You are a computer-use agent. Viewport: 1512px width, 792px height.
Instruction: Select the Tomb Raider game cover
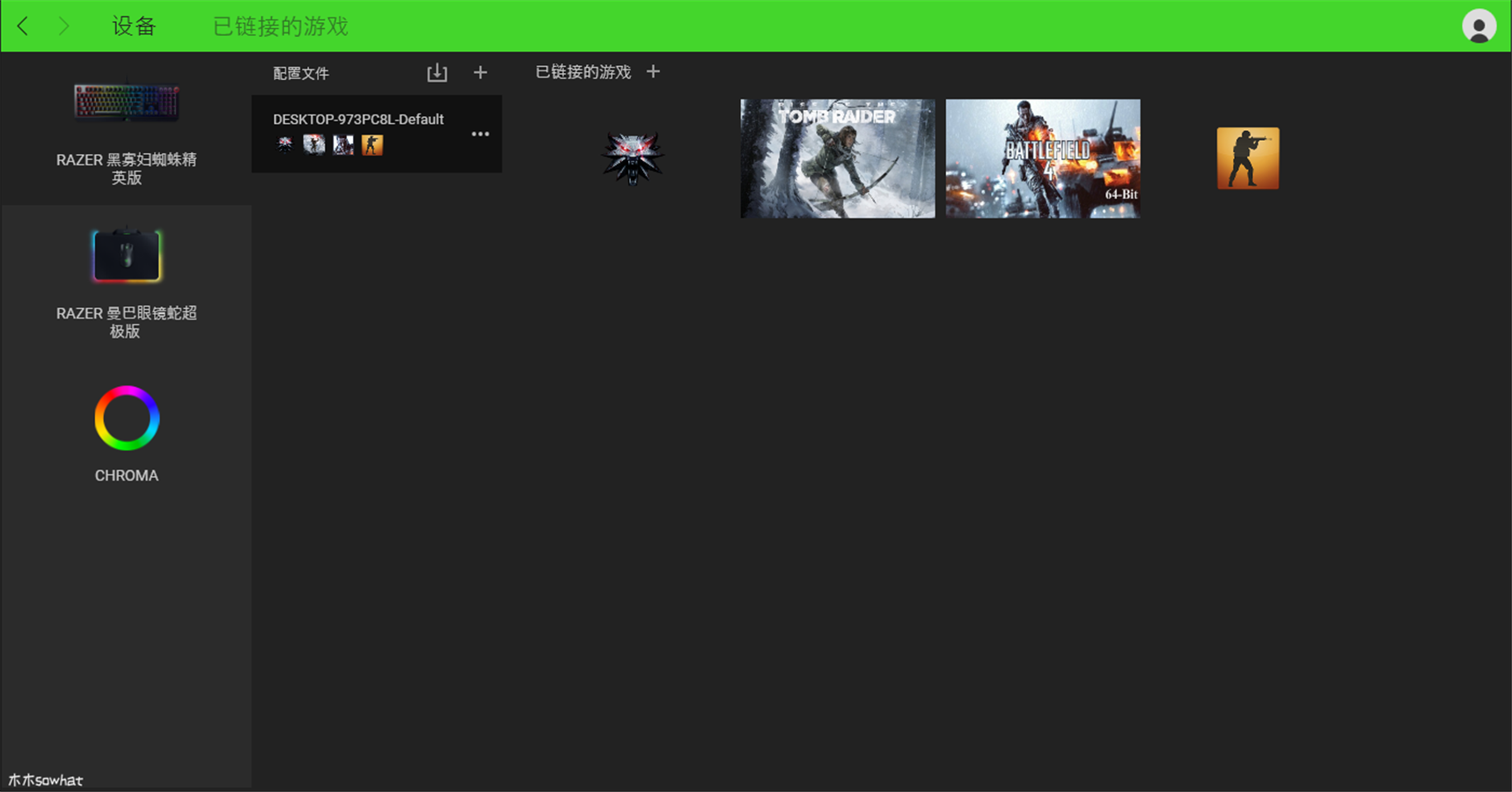pos(838,158)
